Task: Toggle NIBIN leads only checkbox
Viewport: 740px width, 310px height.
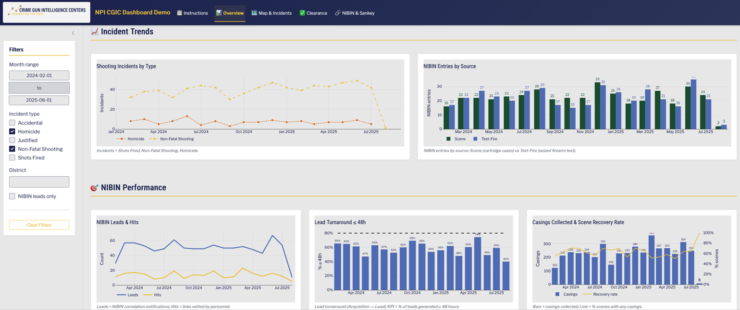Action: 12,196
